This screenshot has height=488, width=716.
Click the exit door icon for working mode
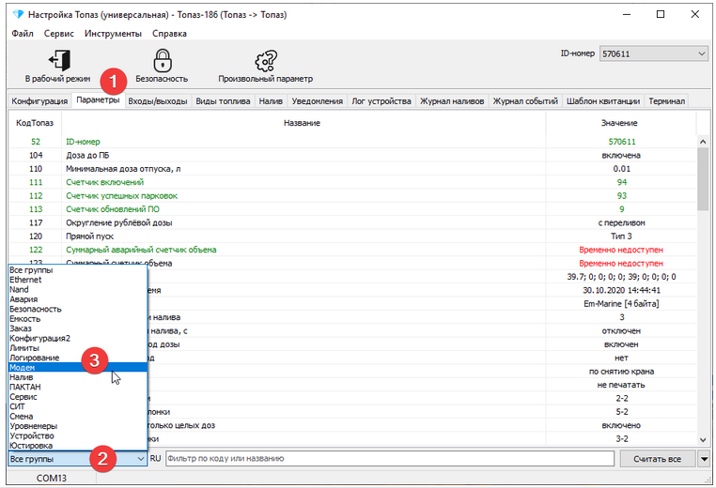[x=58, y=61]
